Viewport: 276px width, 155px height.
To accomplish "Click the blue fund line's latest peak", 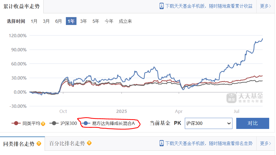I will (x=262, y=39).
